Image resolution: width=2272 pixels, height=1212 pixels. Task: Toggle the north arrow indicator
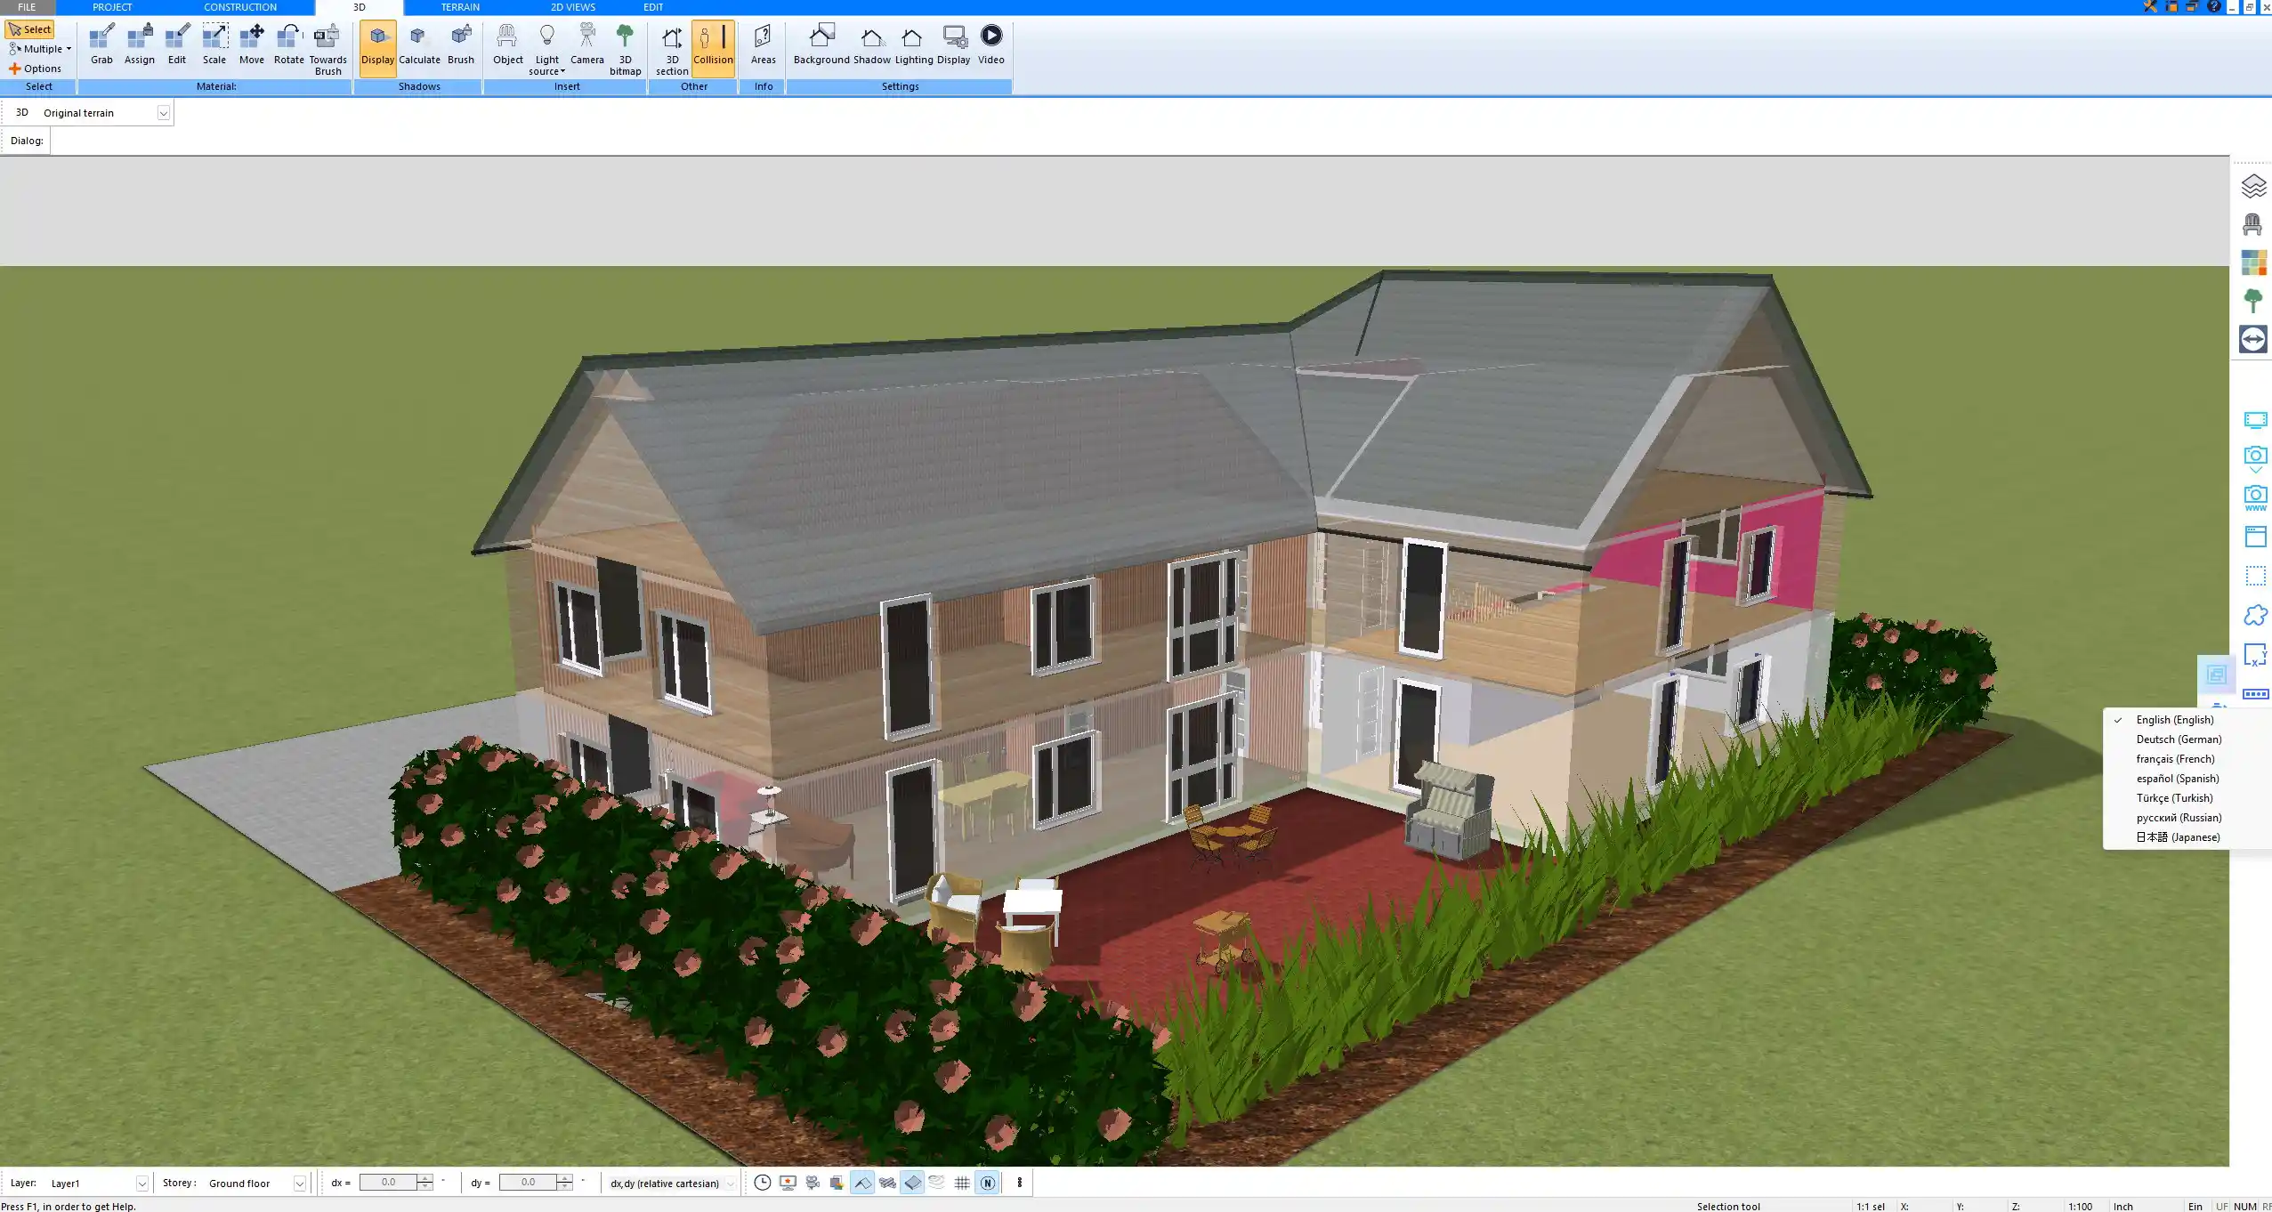[x=987, y=1183]
